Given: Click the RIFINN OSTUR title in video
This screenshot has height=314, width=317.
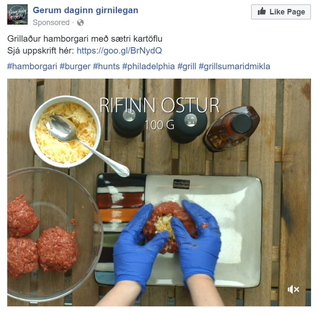Looking at the screenshot, I should [160, 105].
